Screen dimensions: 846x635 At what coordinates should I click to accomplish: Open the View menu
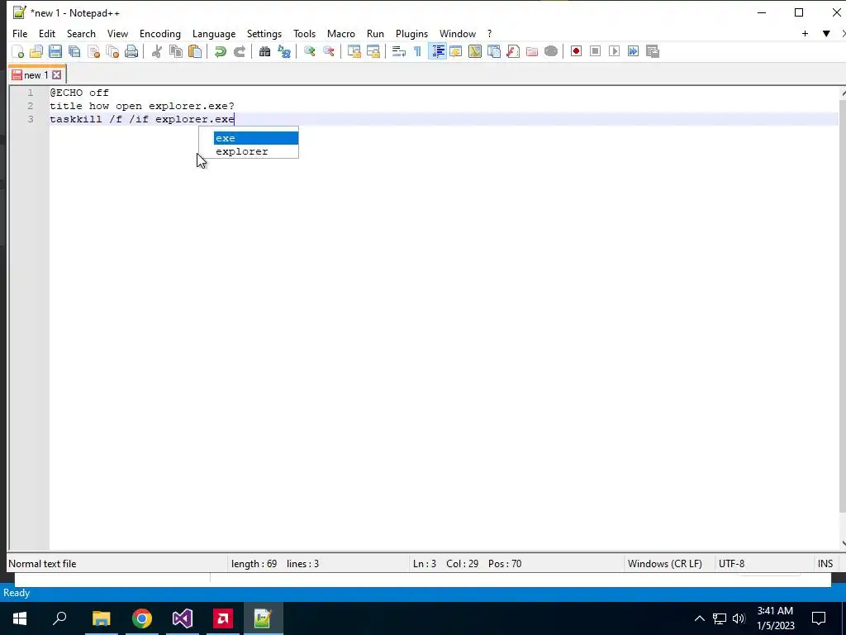117,33
